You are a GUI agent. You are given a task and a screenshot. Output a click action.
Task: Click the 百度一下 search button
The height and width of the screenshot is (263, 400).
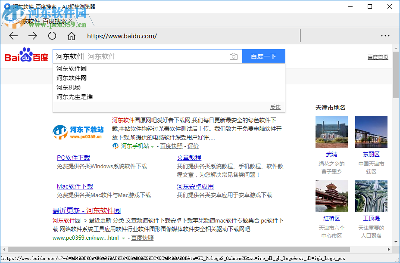(263, 56)
